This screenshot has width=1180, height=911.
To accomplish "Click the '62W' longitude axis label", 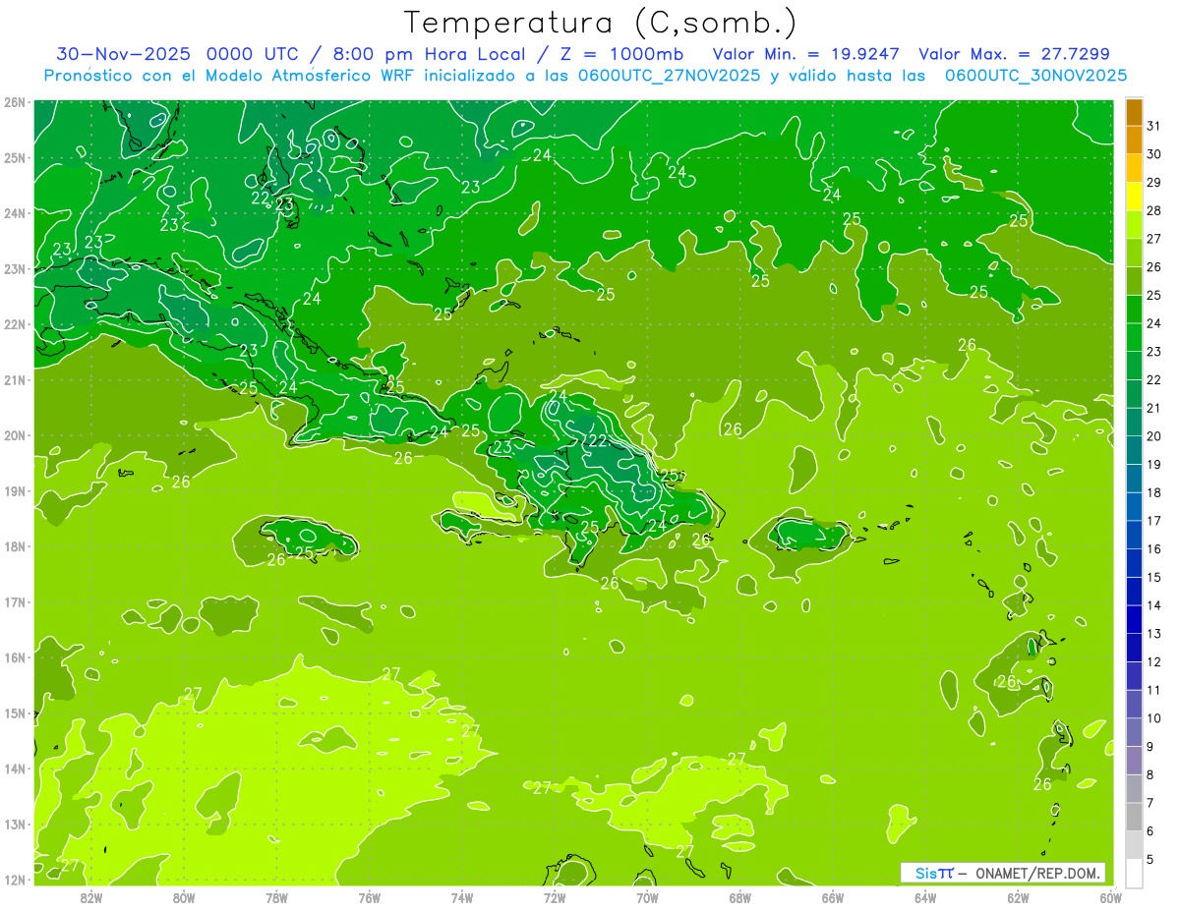I will (x=1018, y=897).
